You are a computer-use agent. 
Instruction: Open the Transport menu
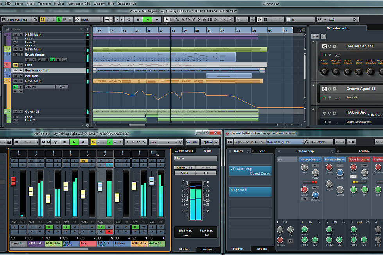(x=45, y=4)
